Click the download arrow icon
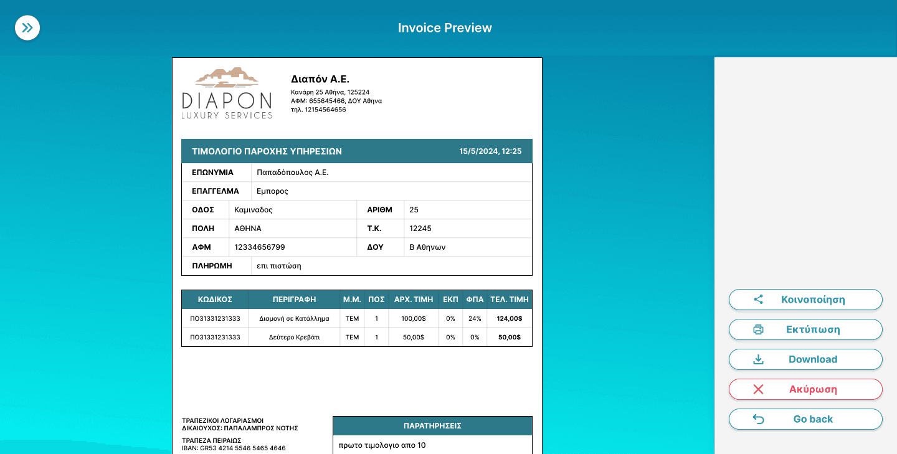The height and width of the screenshot is (454, 897). tap(758, 359)
